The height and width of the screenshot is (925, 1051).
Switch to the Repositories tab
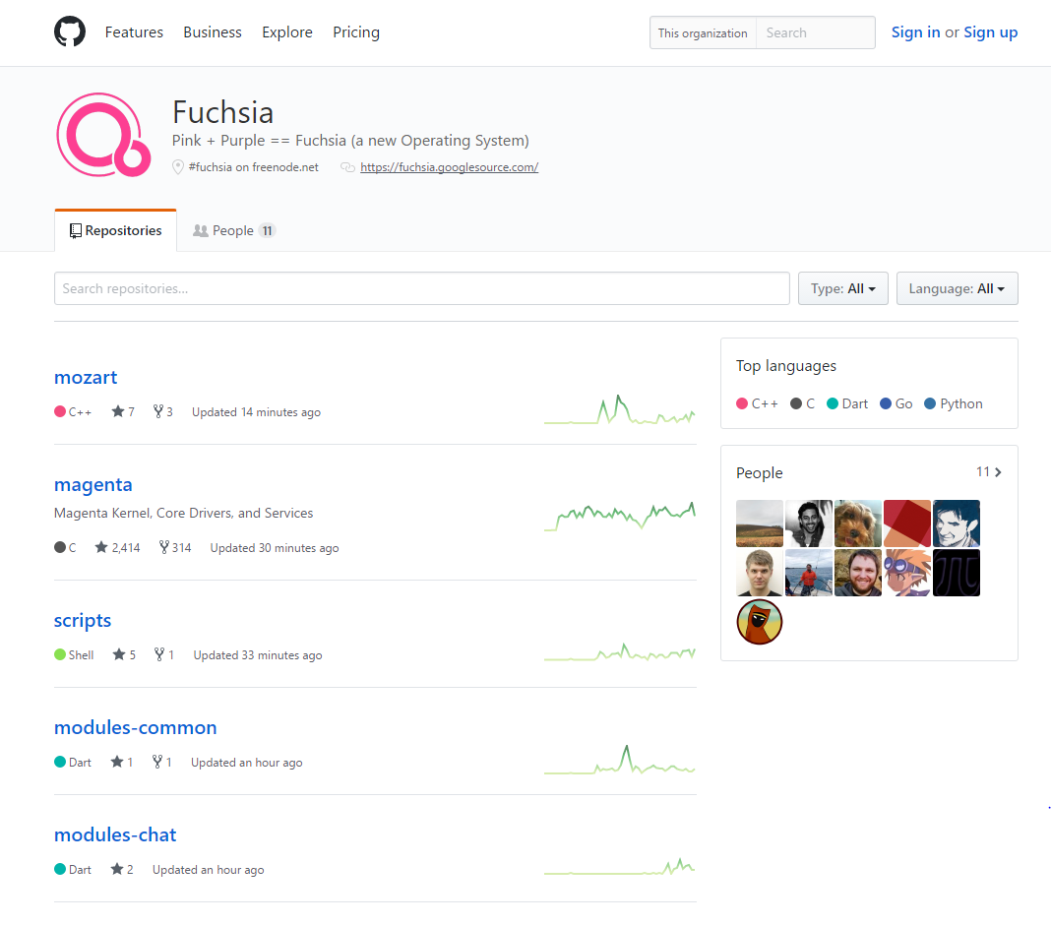click(115, 230)
